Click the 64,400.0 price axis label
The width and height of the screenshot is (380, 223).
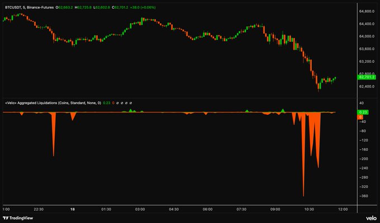(x=367, y=24)
